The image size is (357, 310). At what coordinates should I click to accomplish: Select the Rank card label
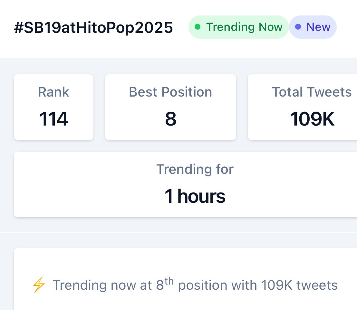53,92
